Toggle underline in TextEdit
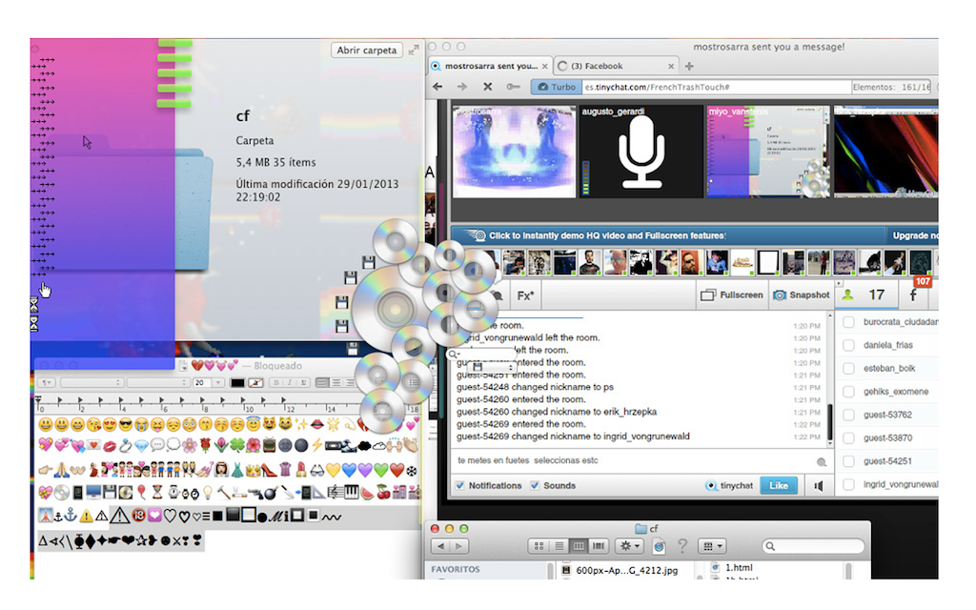976x610 pixels. click(x=303, y=383)
